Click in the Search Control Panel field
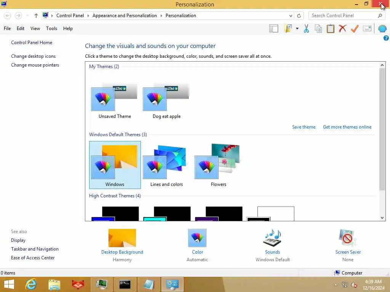390x292 pixels. pyautogui.click(x=343, y=16)
